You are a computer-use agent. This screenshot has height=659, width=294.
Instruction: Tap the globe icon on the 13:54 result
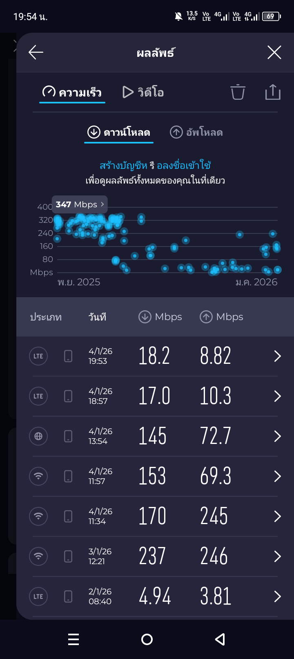click(38, 436)
